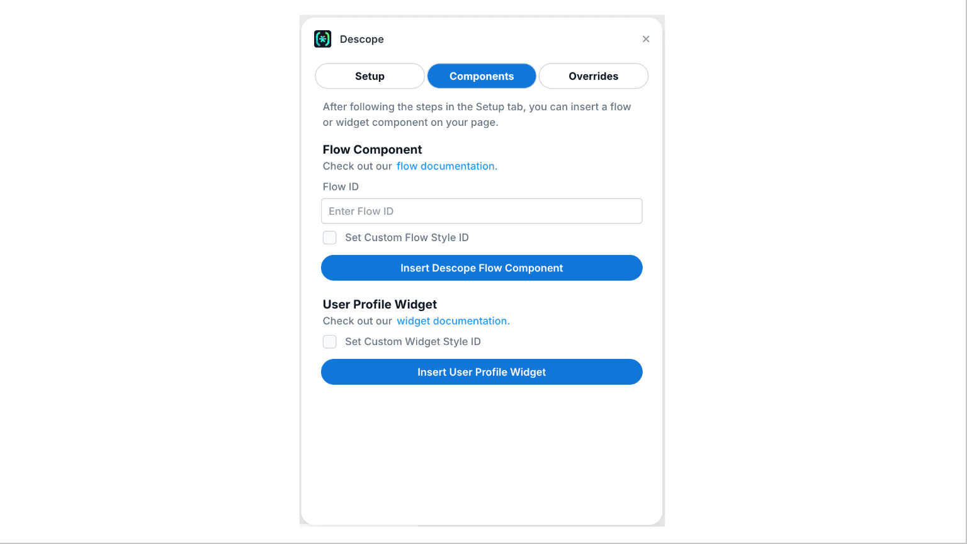Open the flow documentation link

446,166
